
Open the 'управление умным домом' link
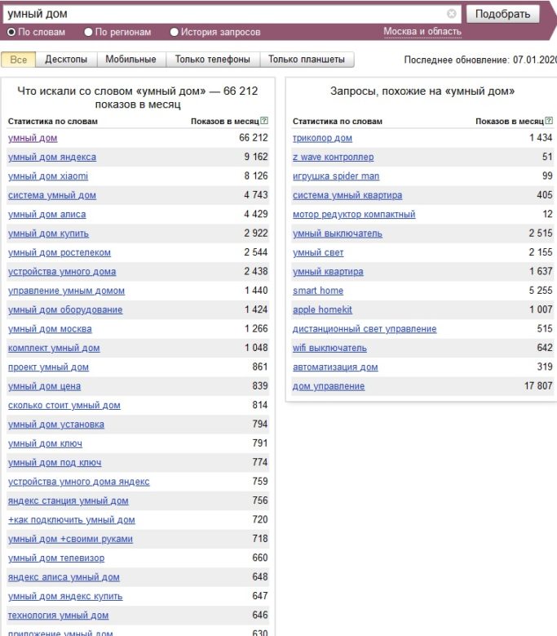point(66,291)
